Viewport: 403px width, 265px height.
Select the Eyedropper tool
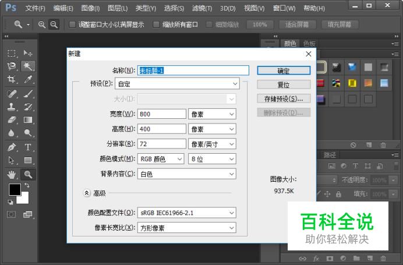28,79
